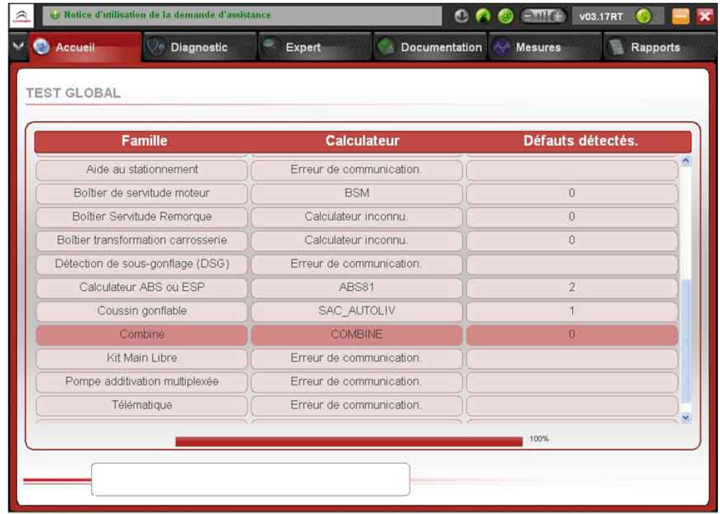The height and width of the screenshot is (514, 720).
Task: Open the Mesures tab
Action: [x=545, y=47]
